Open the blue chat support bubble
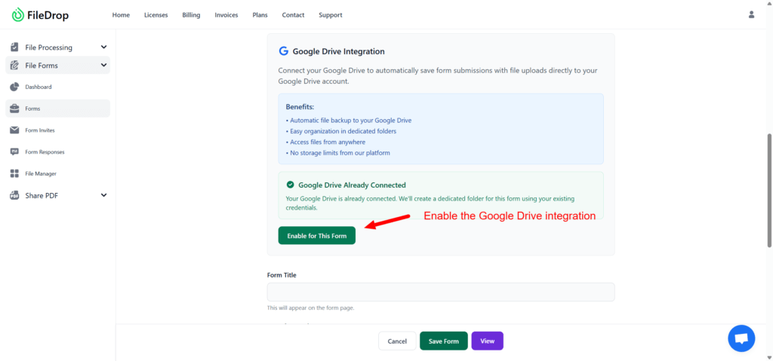 coord(741,338)
